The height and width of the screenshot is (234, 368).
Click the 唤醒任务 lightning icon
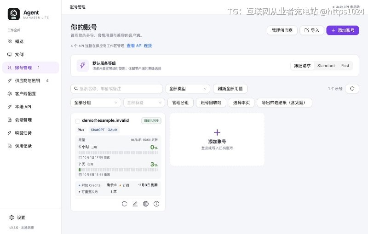tap(10, 133)
